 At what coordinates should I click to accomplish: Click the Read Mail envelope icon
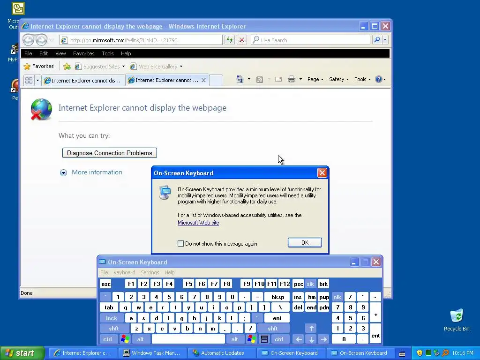(278, 80)
